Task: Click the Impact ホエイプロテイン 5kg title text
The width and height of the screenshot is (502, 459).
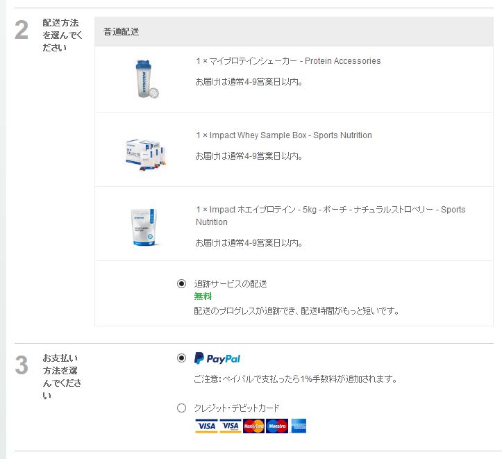Action: (x=331, y=215)
